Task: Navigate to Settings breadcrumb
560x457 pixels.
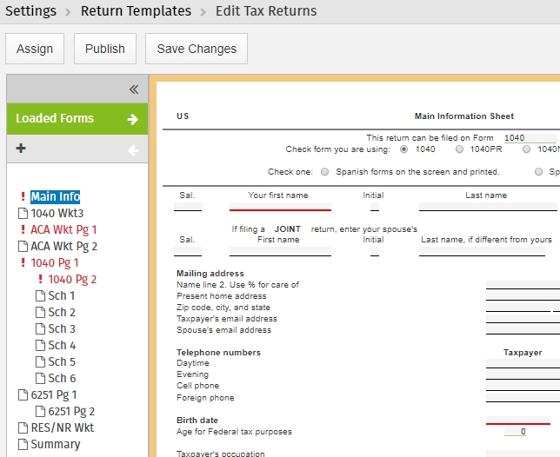Action: [x=30, y=11]
